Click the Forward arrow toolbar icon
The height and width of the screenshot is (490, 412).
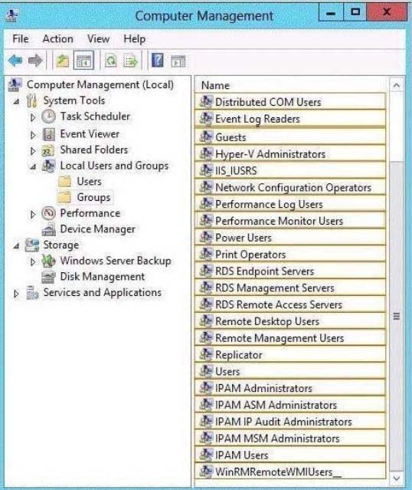[x=35, y=61]
